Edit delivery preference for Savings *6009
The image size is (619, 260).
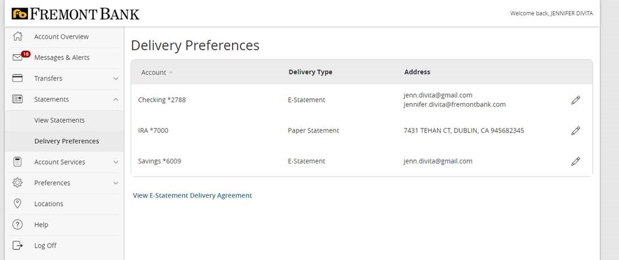575,161
